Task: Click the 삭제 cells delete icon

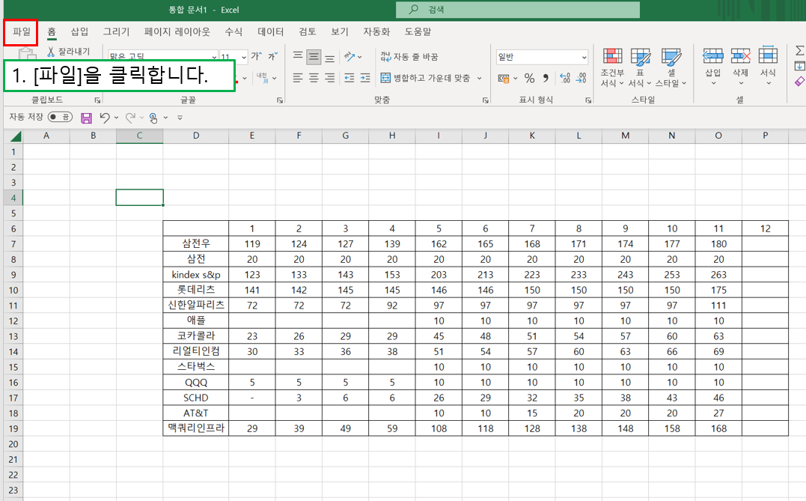Action: [741, 55]
